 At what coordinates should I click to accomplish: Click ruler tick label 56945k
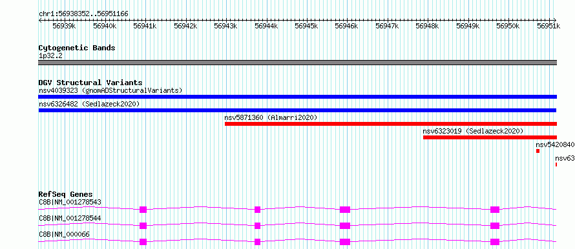point(307,26)
